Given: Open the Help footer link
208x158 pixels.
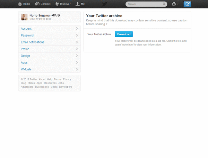Looking at the screenshot, I should click(50, 79).
